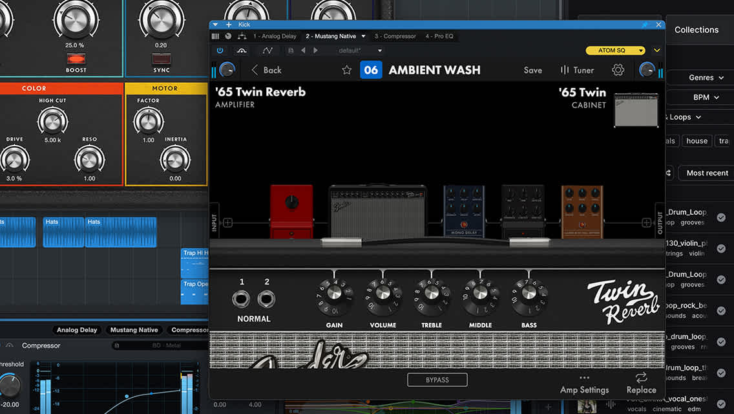The height and width of the screenshot is (414, 734).
Task: Click the mixer channel bars icon
Action: click(215, 36)
